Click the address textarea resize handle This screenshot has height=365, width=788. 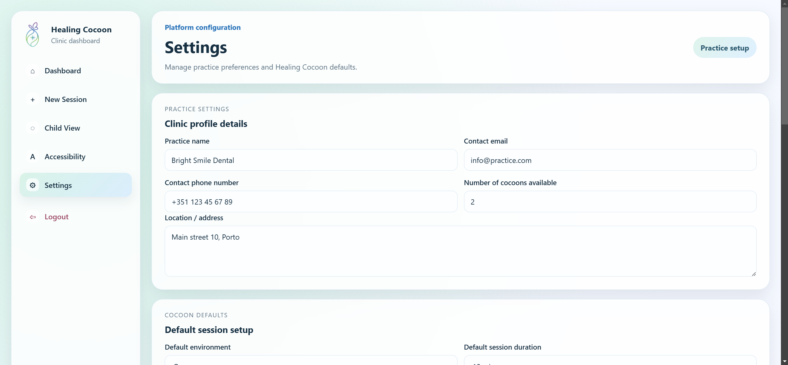click(754, 274)
